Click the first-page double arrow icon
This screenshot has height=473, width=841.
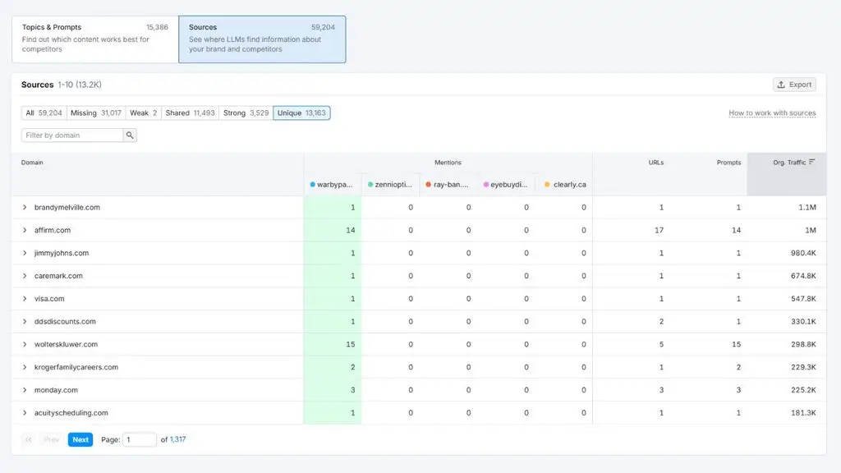(x=29, y=440)
